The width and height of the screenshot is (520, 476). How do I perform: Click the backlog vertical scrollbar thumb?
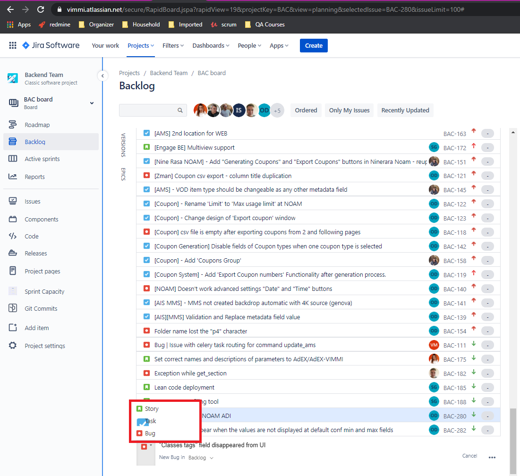(513, 441)
